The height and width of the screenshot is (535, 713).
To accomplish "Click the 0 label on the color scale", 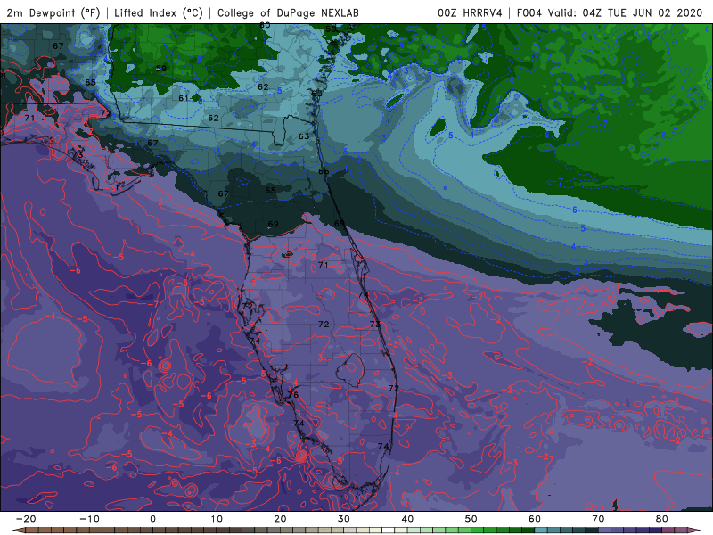I will pos(152,519).
